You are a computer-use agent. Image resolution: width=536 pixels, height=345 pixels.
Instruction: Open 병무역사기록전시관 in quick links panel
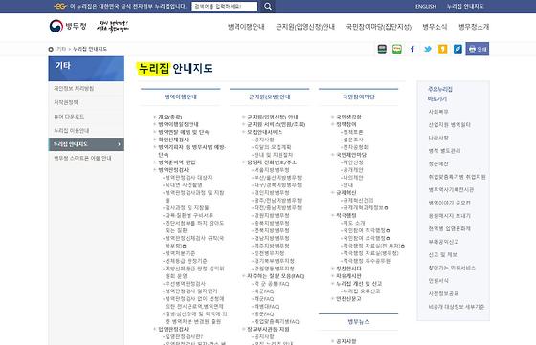pyautogui.click(x=451, y=190)
